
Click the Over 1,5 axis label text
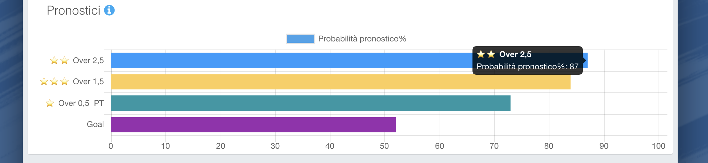coord(88,81)
